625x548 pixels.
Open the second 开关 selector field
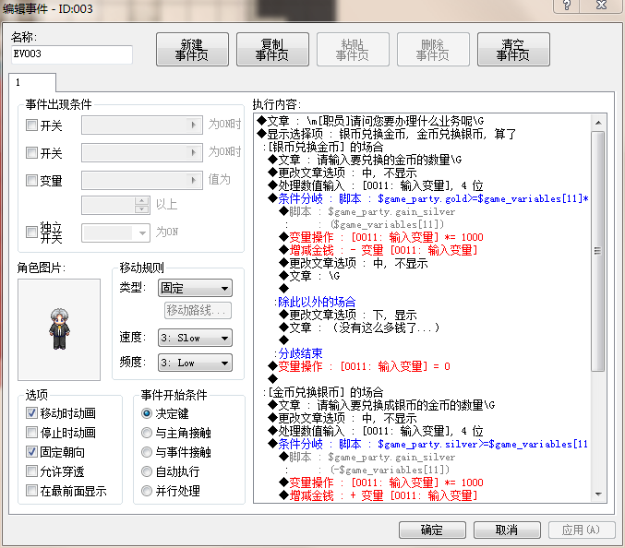142,152
